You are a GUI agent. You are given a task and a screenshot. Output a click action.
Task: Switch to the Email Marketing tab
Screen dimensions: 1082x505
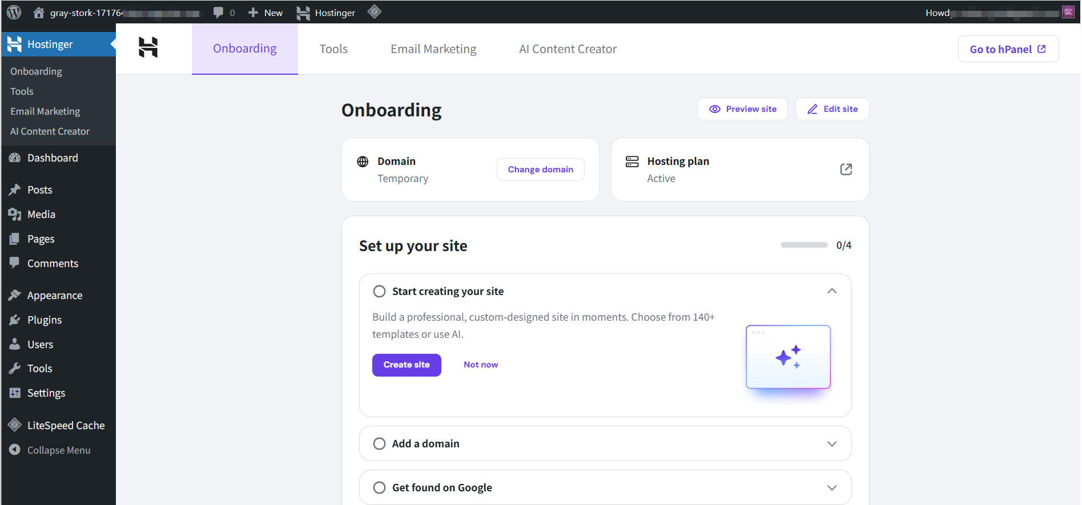coord(433,49)
